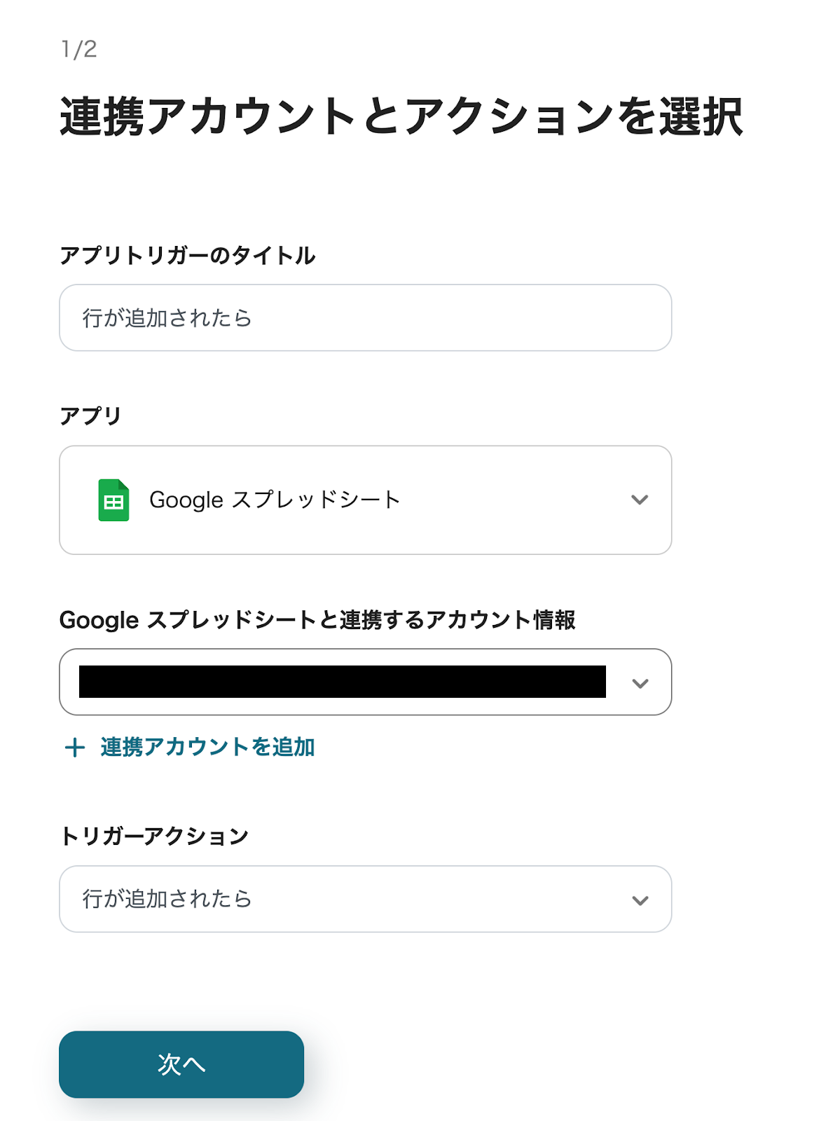Click 行が追加されたら in the trigger action selector
The width and height of the screenshot is (833, 1121).
[167, 899]
